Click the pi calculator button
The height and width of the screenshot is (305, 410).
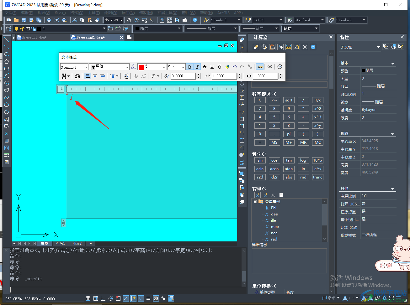[x=289, y=134]
